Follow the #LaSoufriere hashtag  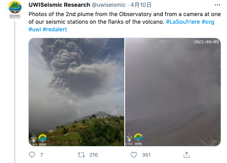(183, 22)
